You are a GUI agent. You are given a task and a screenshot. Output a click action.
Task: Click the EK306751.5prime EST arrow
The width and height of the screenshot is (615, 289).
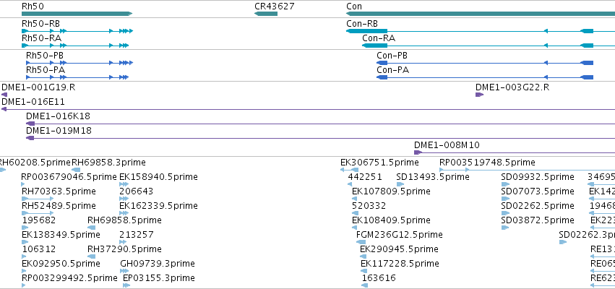pos(349,170)
